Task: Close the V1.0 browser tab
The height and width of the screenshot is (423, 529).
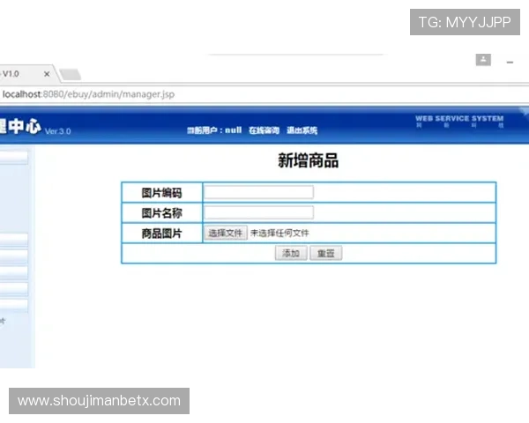Action: coord(47,74)
